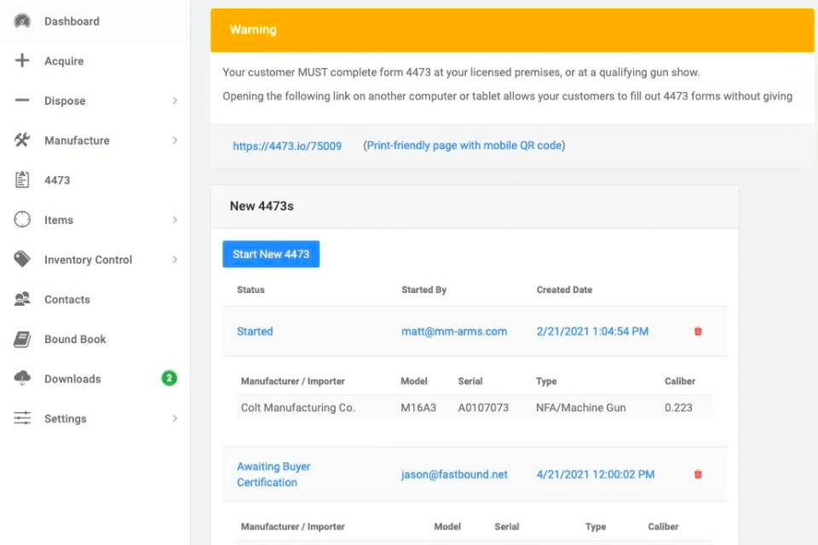Click the Dispose minus icon
The width and height of the screenshot is (818, 545).
22,100
